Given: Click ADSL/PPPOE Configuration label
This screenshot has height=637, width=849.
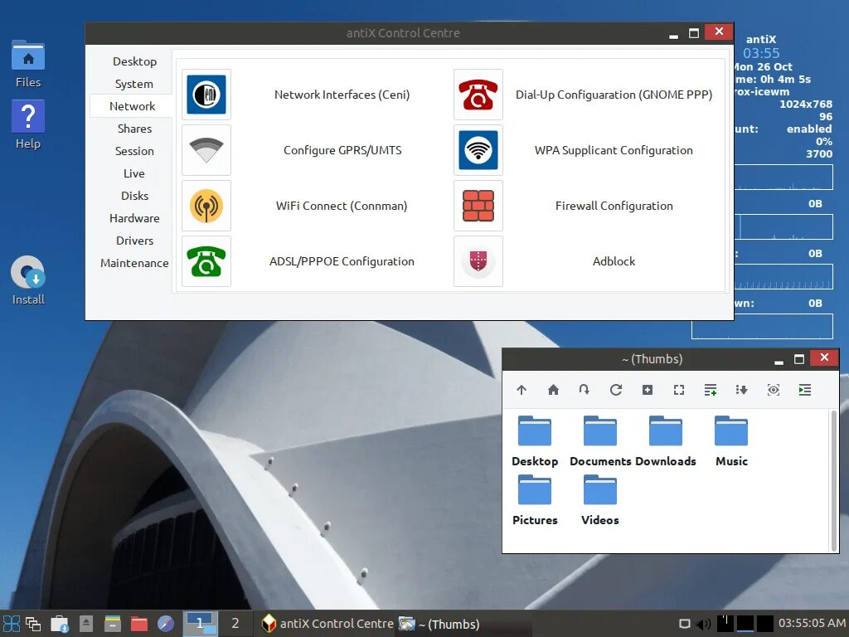Looking at the screenshot, I should click(x=342, y=261).
